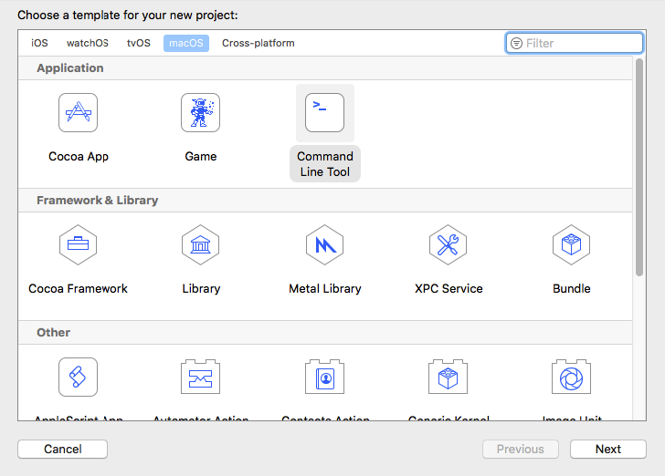Choose the Game template icon

tap(200, 113)
